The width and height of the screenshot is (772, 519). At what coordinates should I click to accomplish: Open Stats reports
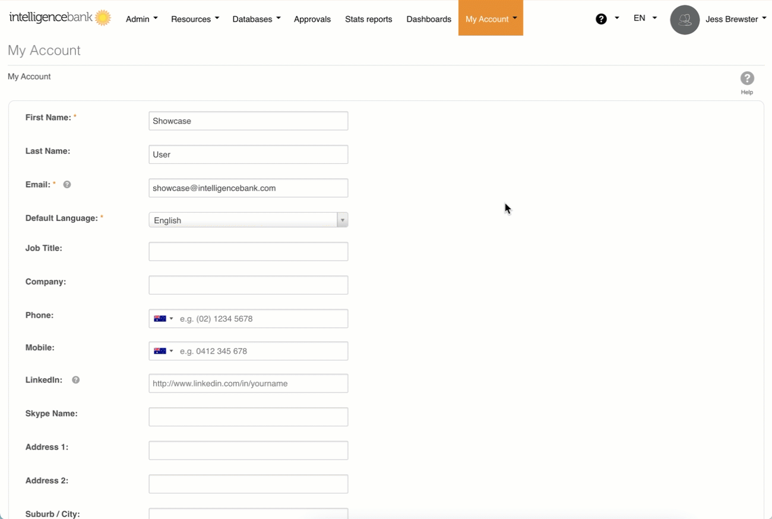[369, 19]
